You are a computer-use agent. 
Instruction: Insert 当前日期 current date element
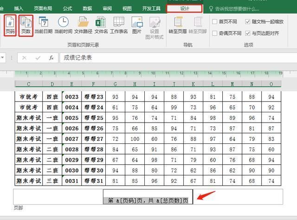point(44,26)
